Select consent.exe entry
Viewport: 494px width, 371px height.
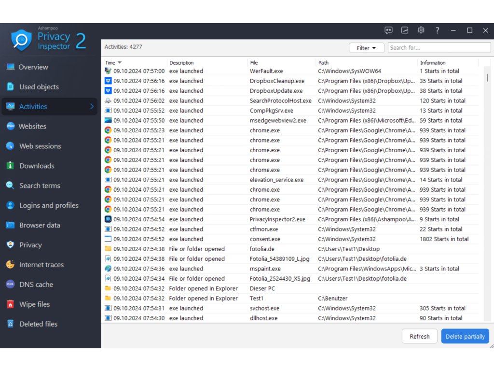pyautogui.click(x=291, y=239)
